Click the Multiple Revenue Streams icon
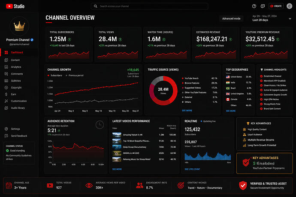The width and height of the screenshot is (296, 197). (x=245, y=140)
